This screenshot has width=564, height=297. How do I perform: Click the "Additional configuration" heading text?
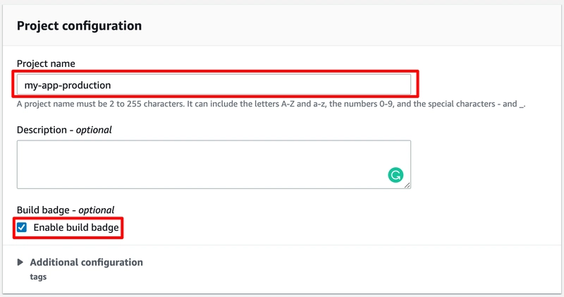(86, 262)
